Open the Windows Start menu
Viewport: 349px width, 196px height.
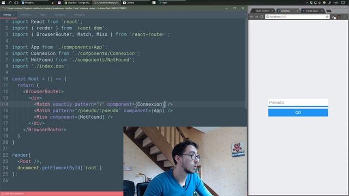point(3,3)
